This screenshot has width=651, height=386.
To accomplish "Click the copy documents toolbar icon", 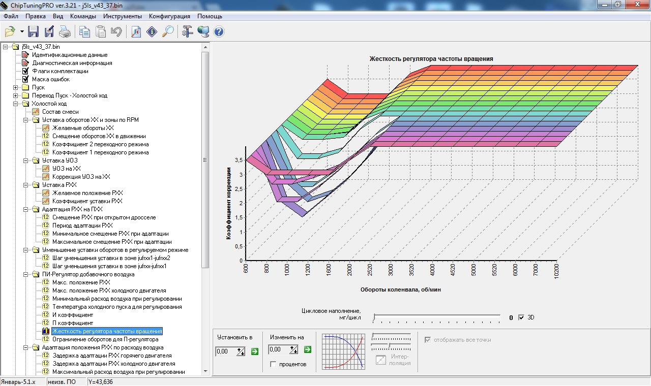I will [x=85, y=32].
